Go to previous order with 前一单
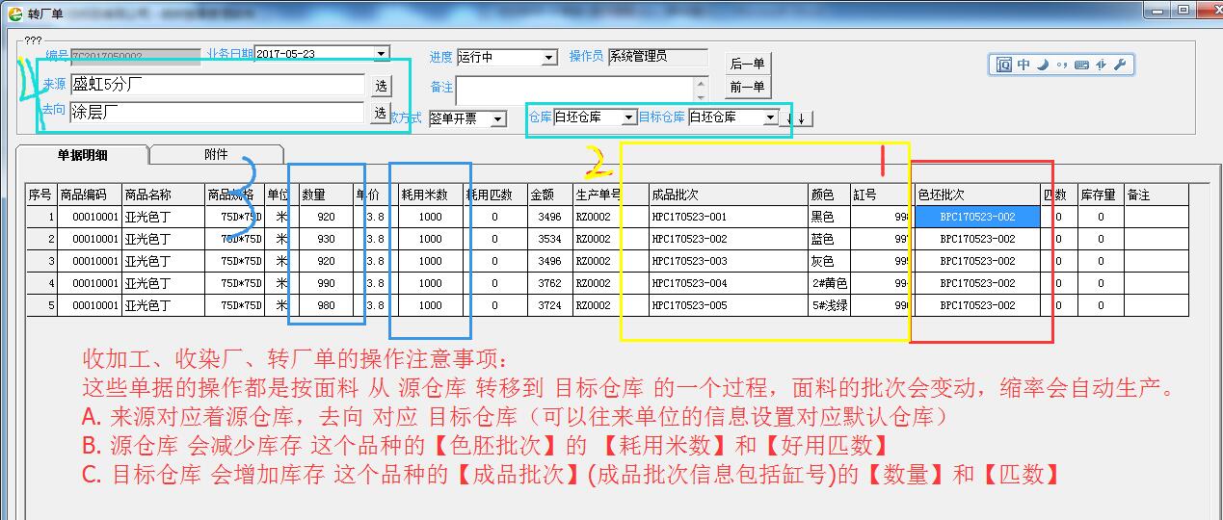Viewport: 1223px width, 520px height. pyautogui.click(x=748, y=88)
